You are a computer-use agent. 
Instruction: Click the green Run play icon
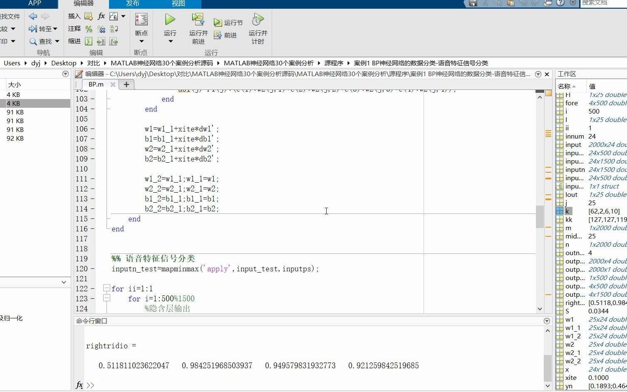pos(170,20)
